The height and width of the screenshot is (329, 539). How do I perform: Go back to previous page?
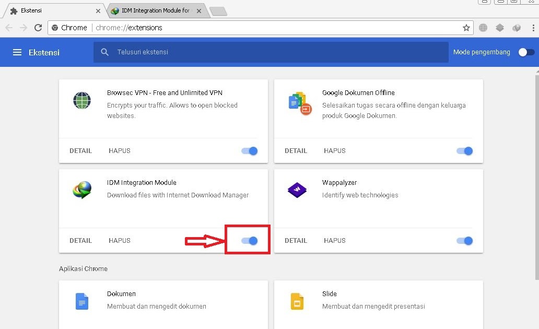(9, 28)
